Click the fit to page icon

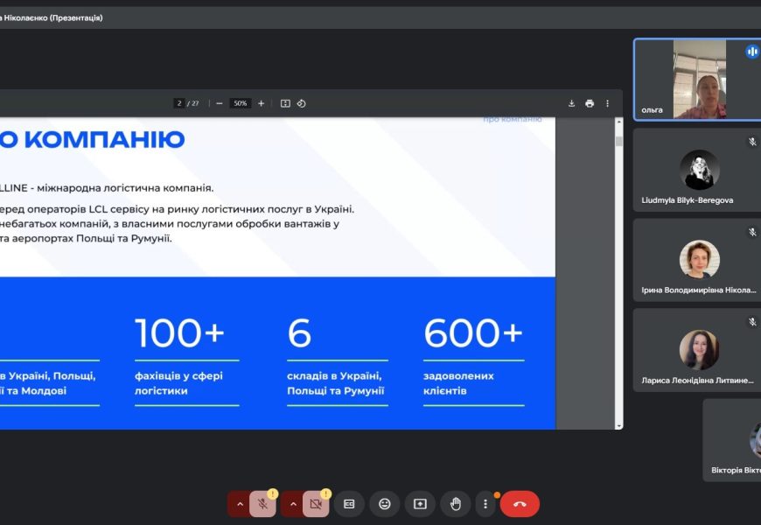point(285,103)
